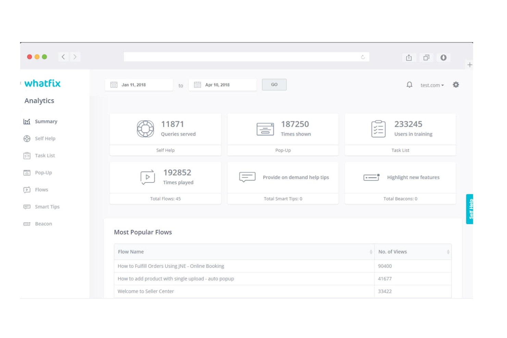The height and width of the screenshot is (338, 507).
Task: Open the blue Self Help side tab
Action: coord(470,209)
